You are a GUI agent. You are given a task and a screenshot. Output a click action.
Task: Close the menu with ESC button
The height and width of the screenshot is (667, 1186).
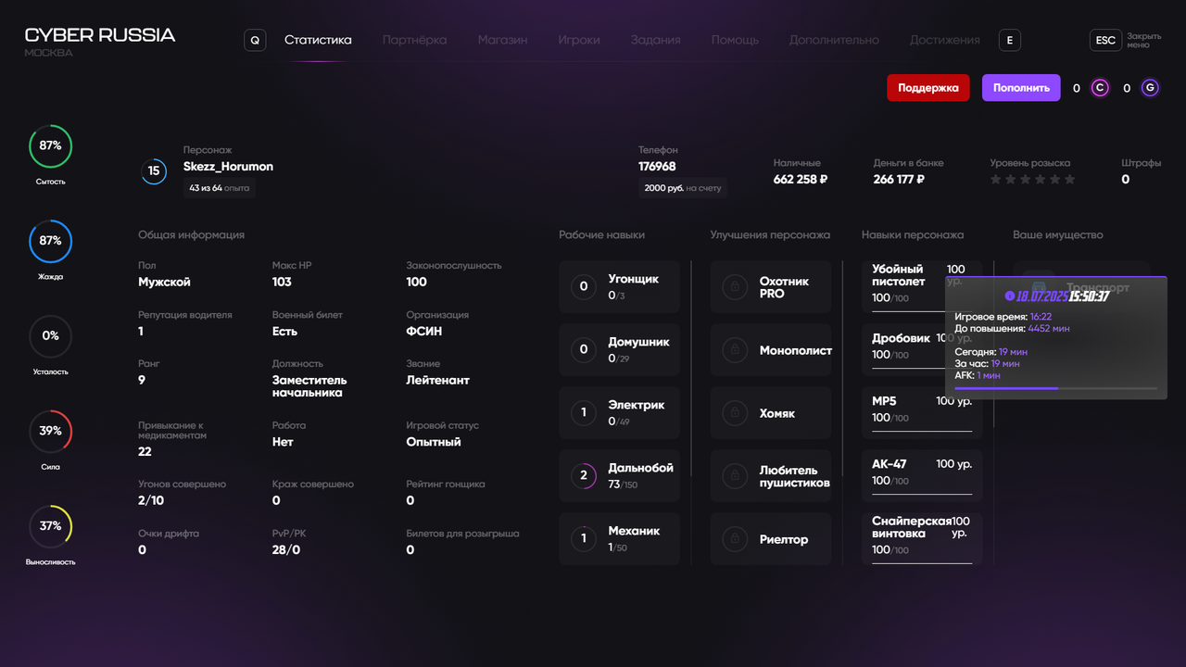[1105, 40]
